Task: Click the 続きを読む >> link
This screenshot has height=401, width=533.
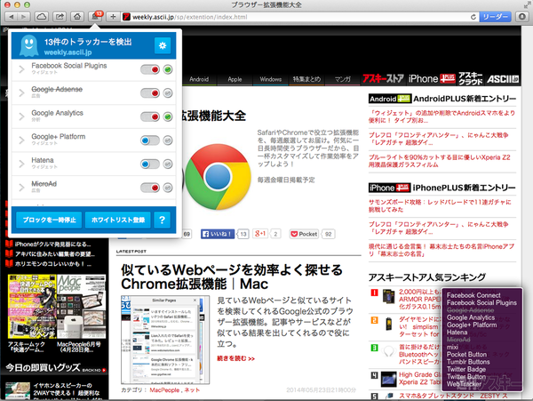Action: coord(235,359)
